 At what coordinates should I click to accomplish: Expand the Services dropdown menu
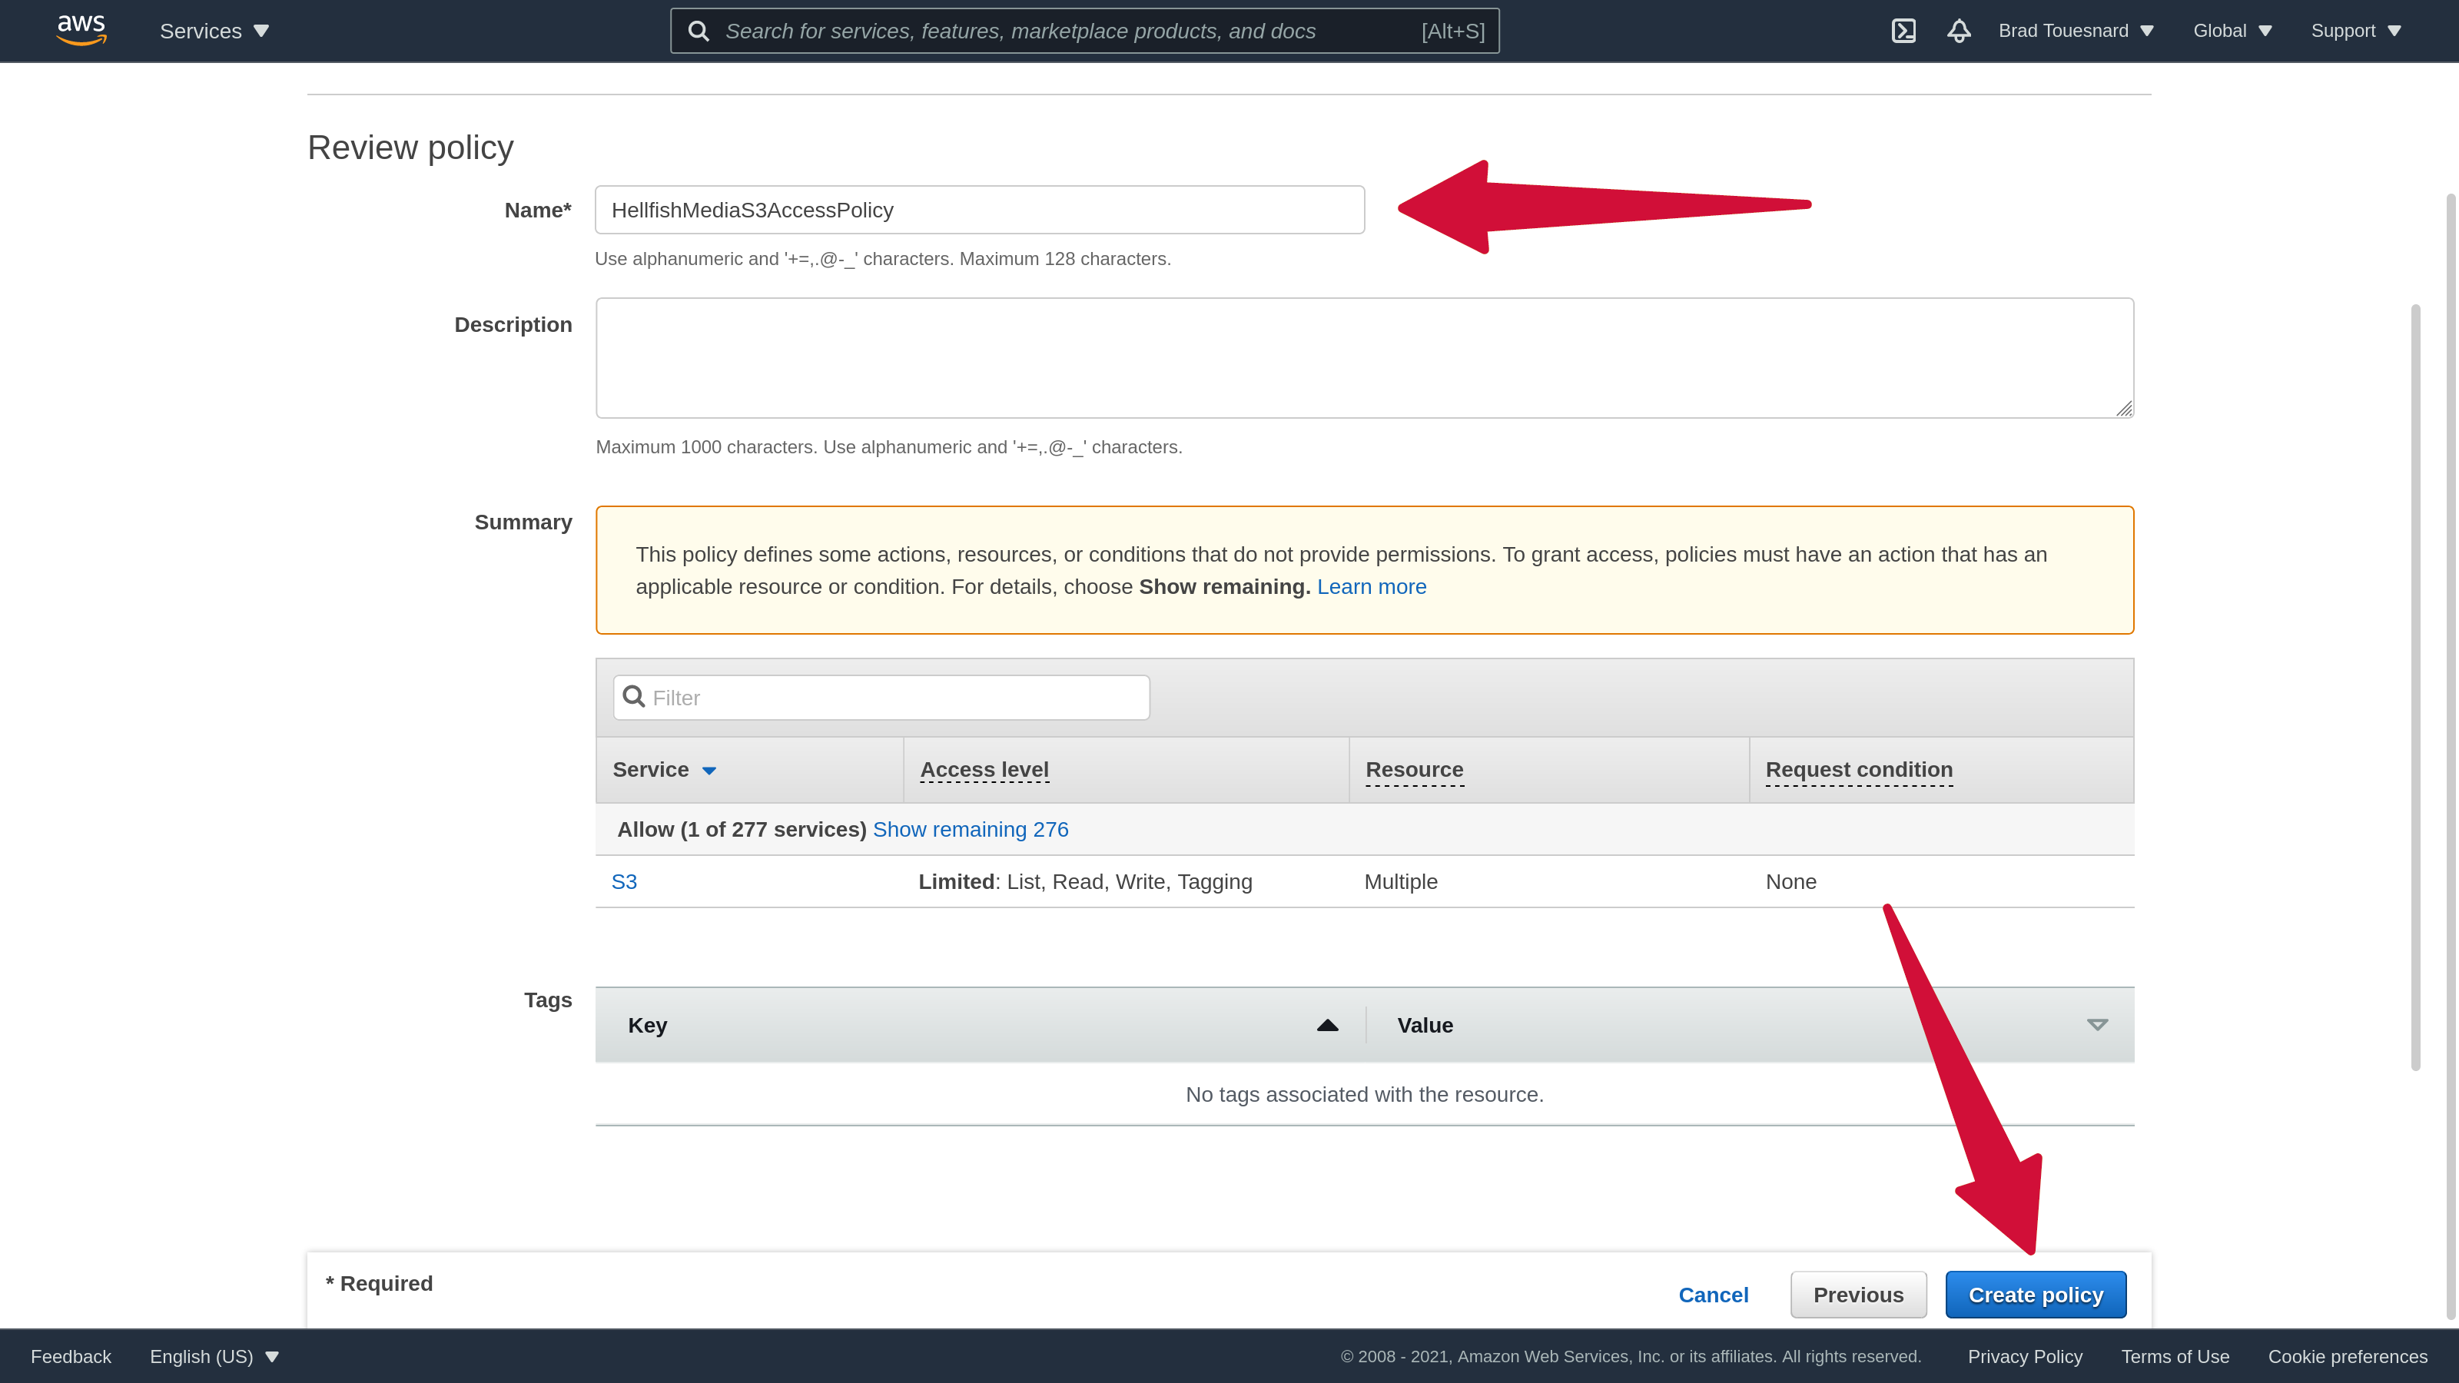(214, 31)
